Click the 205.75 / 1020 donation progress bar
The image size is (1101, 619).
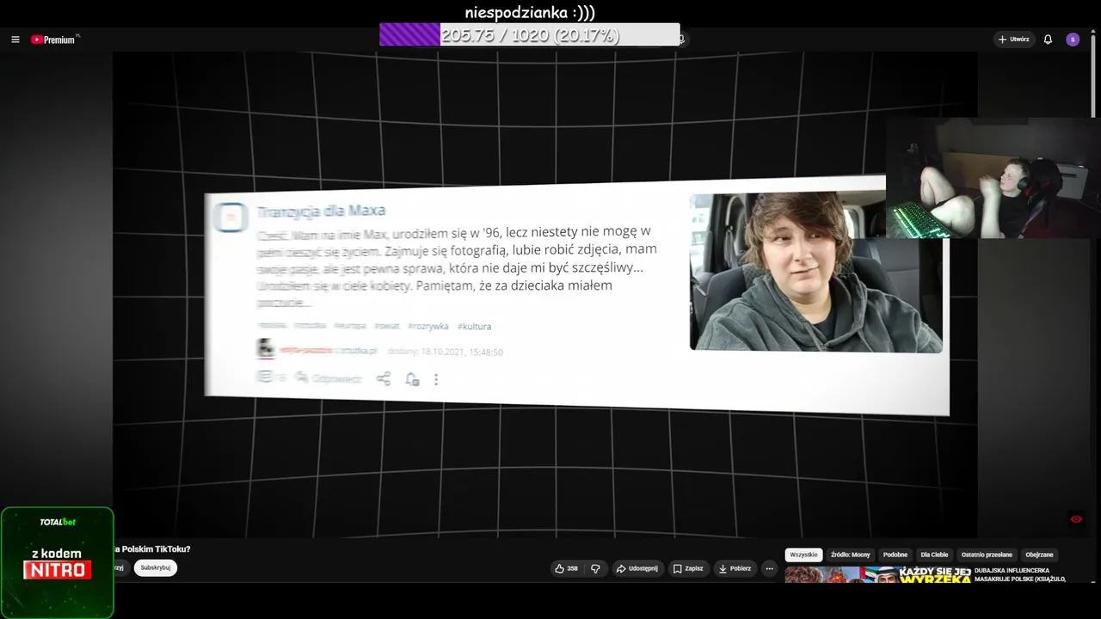pyautogui.click(x=530, y=35)
